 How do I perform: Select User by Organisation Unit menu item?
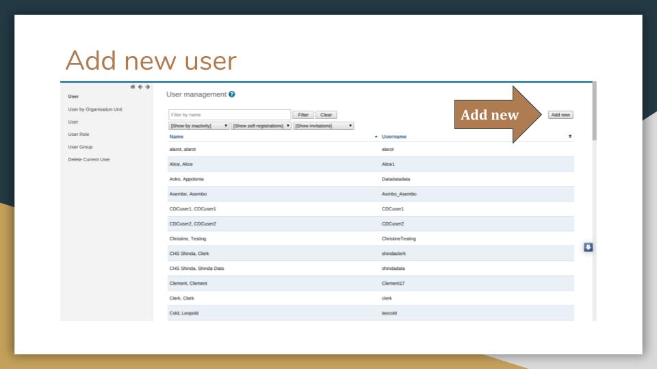(95, 109)
